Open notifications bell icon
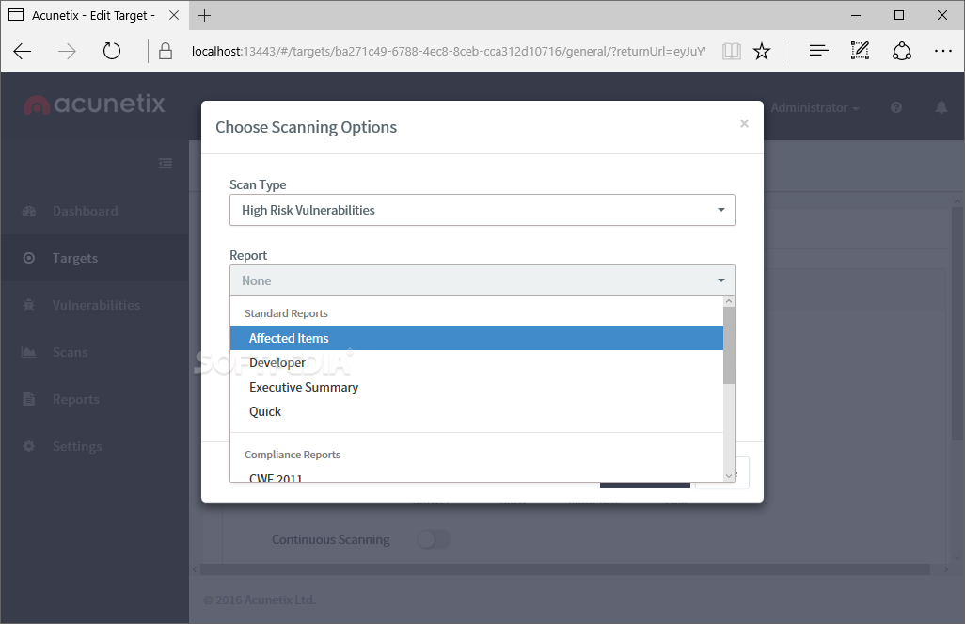965x624 pixels. click(941, 108)
